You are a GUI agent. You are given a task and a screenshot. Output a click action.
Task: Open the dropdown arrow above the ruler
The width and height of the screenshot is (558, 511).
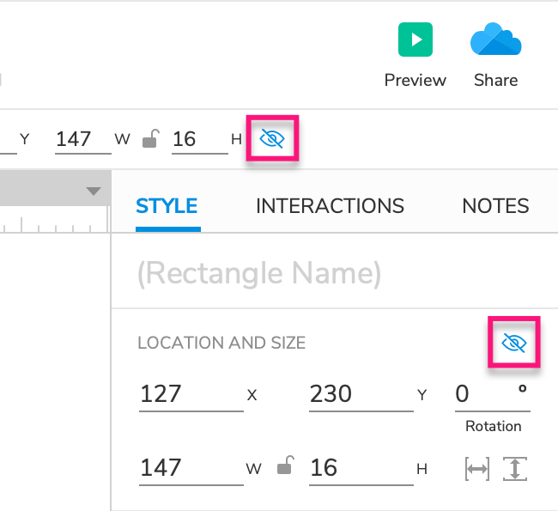[x=94, y=192]
